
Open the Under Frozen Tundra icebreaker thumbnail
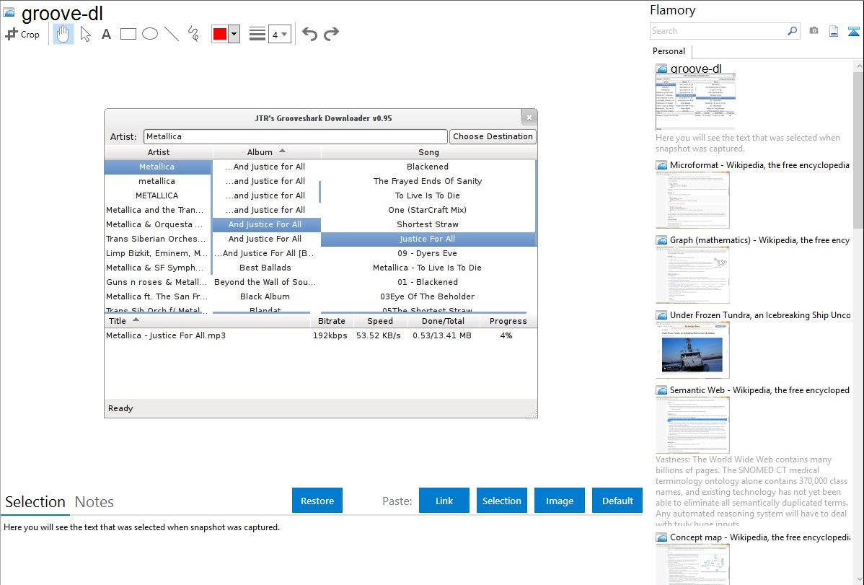[x=692, y=350]
